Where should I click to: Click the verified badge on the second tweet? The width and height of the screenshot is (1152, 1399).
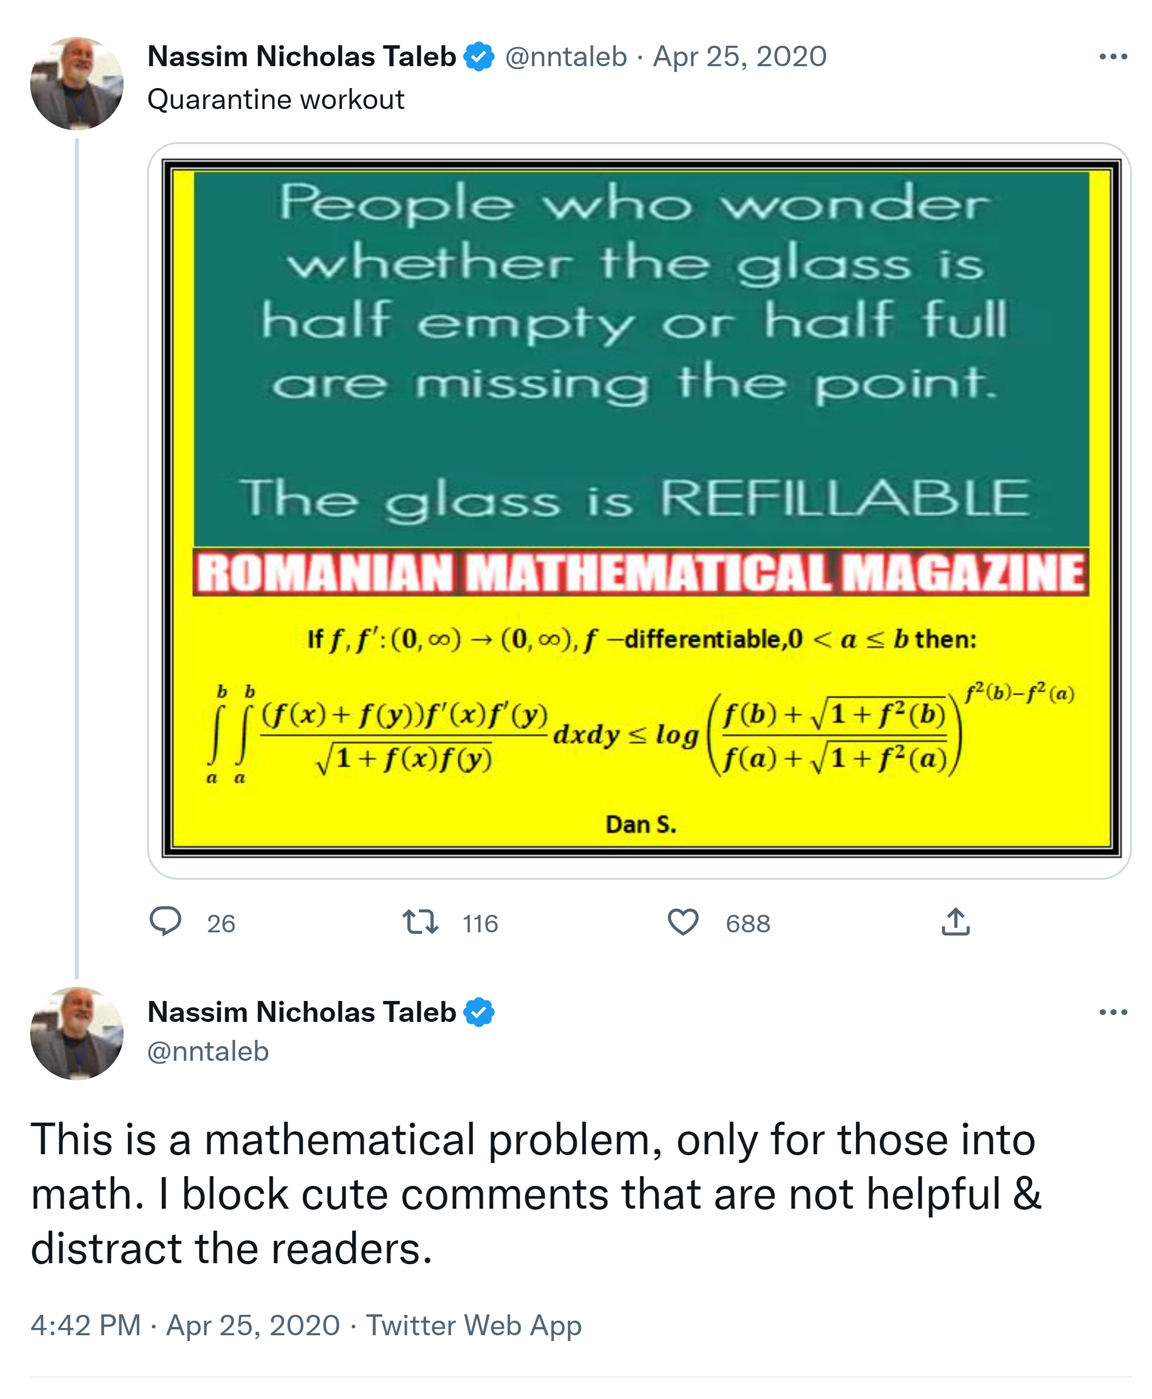(x=478, y=1012)
